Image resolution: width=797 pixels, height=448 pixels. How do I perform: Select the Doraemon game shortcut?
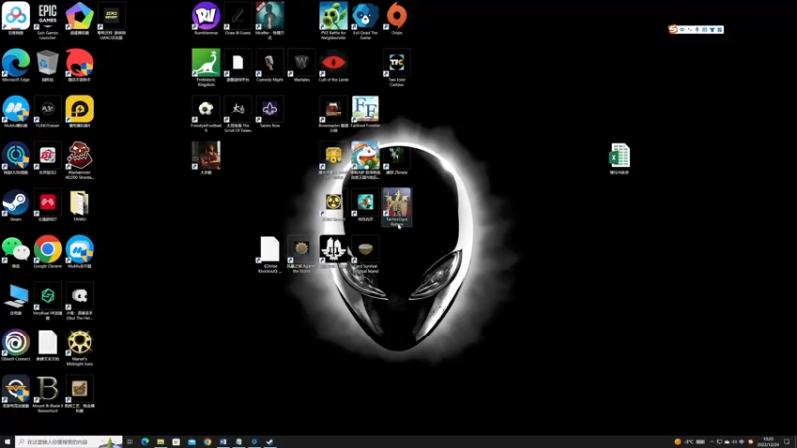coord(365,160)
